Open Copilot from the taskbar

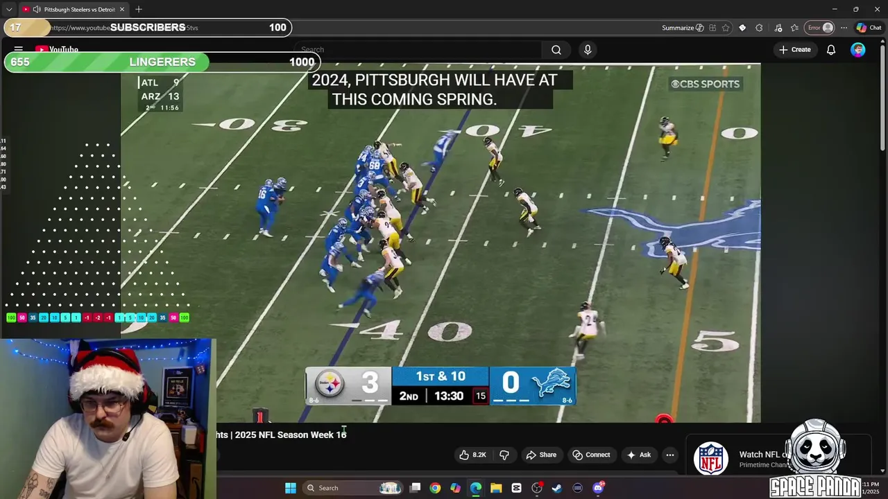click(455, 488)
